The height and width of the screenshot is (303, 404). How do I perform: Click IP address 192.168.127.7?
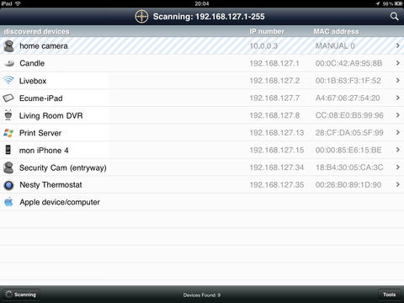[274, 98]
